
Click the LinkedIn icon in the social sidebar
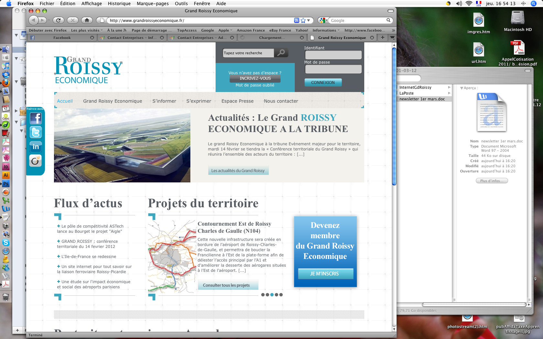click(36, 147)
